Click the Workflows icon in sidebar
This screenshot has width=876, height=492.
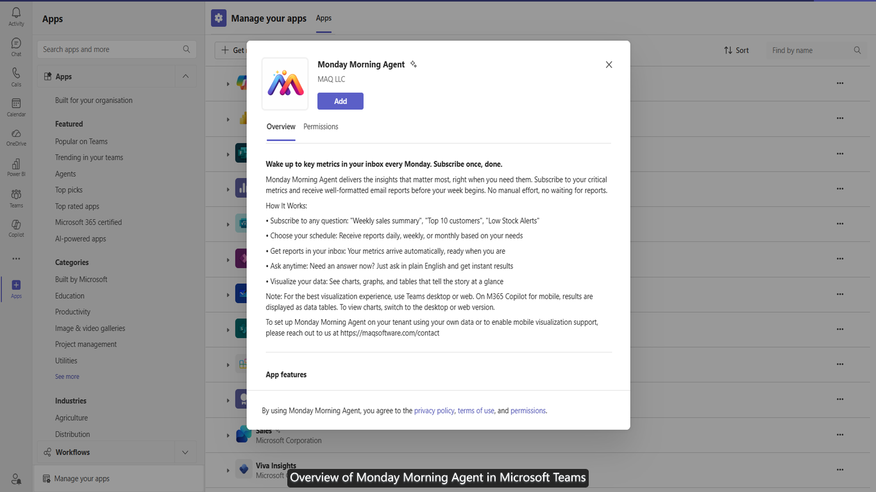click(x=47, y=452)
